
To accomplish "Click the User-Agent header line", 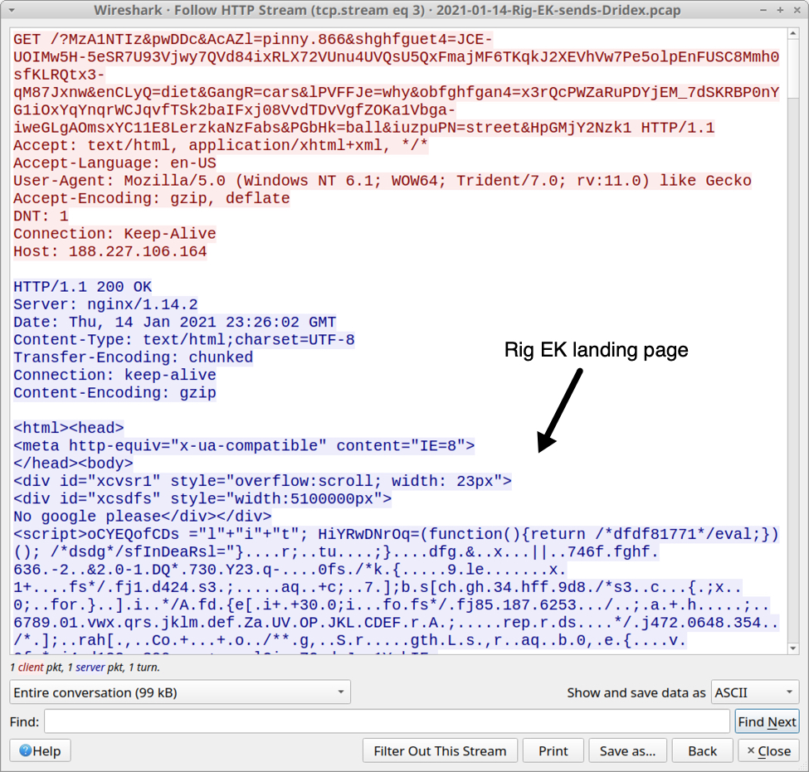I will point(383,181).
